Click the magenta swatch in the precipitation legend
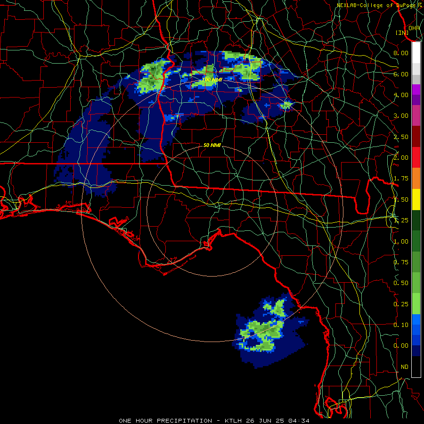 pyautogui.click(x=416, y=90)
